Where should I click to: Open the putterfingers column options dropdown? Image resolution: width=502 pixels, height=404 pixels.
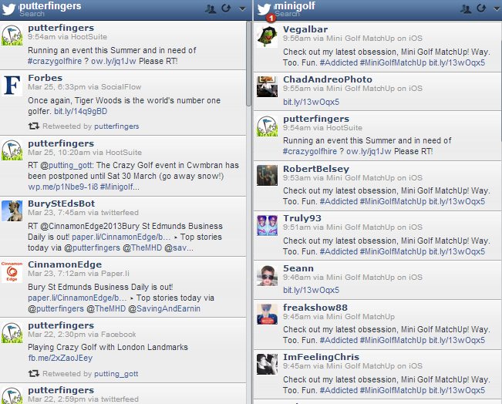point(240,9)
